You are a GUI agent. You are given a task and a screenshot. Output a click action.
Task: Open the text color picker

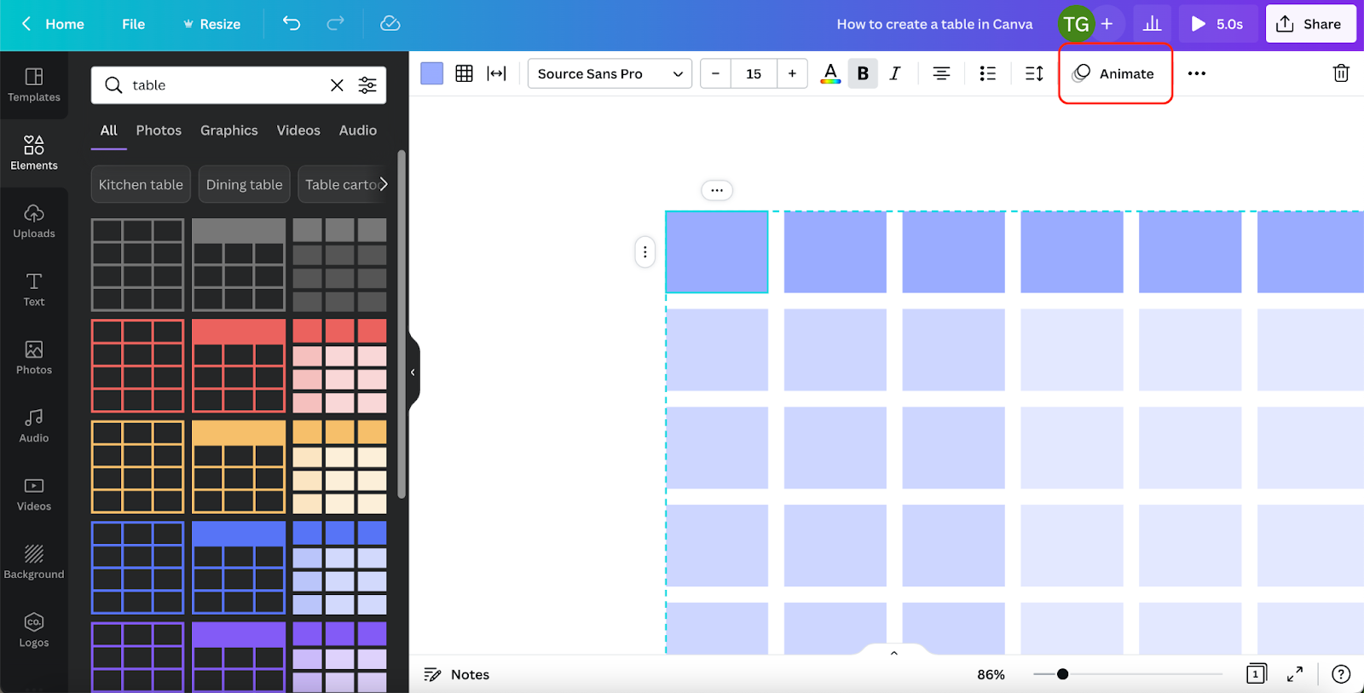coord(830,73)
